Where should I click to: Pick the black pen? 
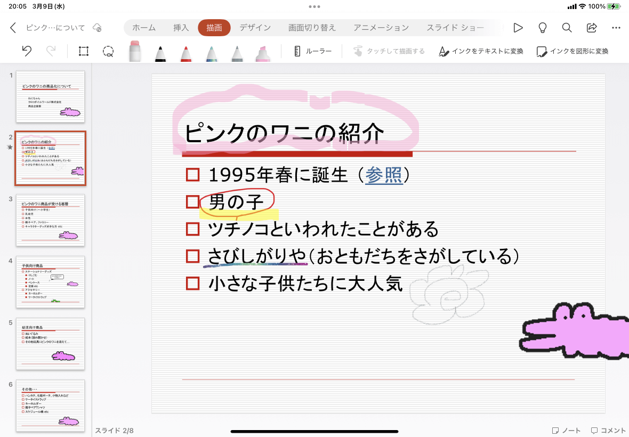160,53
